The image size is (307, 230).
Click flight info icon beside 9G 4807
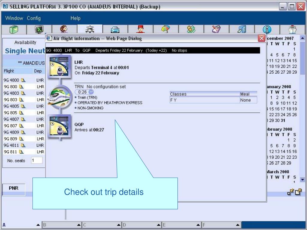point(23,119)
